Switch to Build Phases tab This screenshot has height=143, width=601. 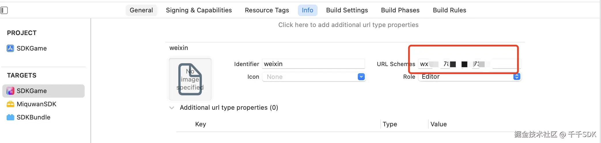(x=400, y=10)
